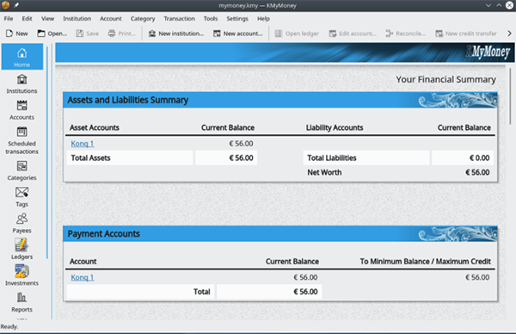Open the Ledgers view

(21, 250)
